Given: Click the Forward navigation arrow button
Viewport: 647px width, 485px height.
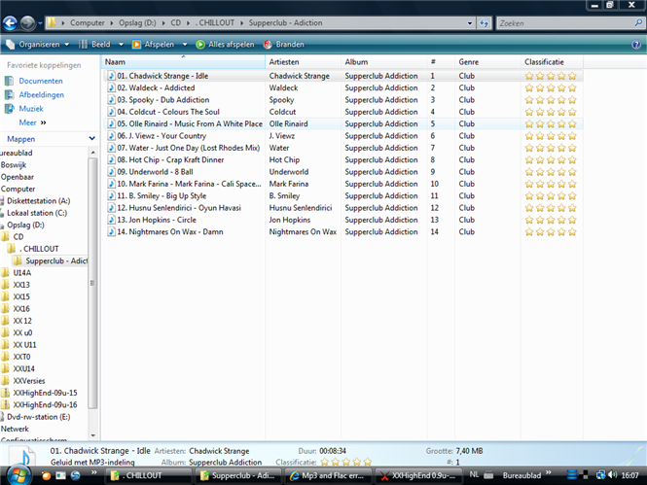Looking at the screenshot, I should click(x=27, y=23).
